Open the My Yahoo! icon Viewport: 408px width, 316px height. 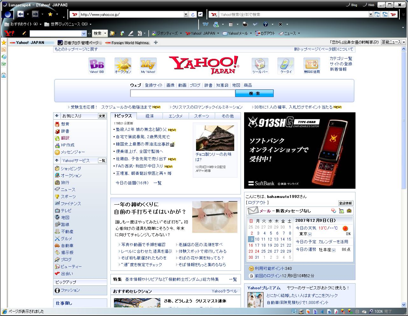pos(148,66)
